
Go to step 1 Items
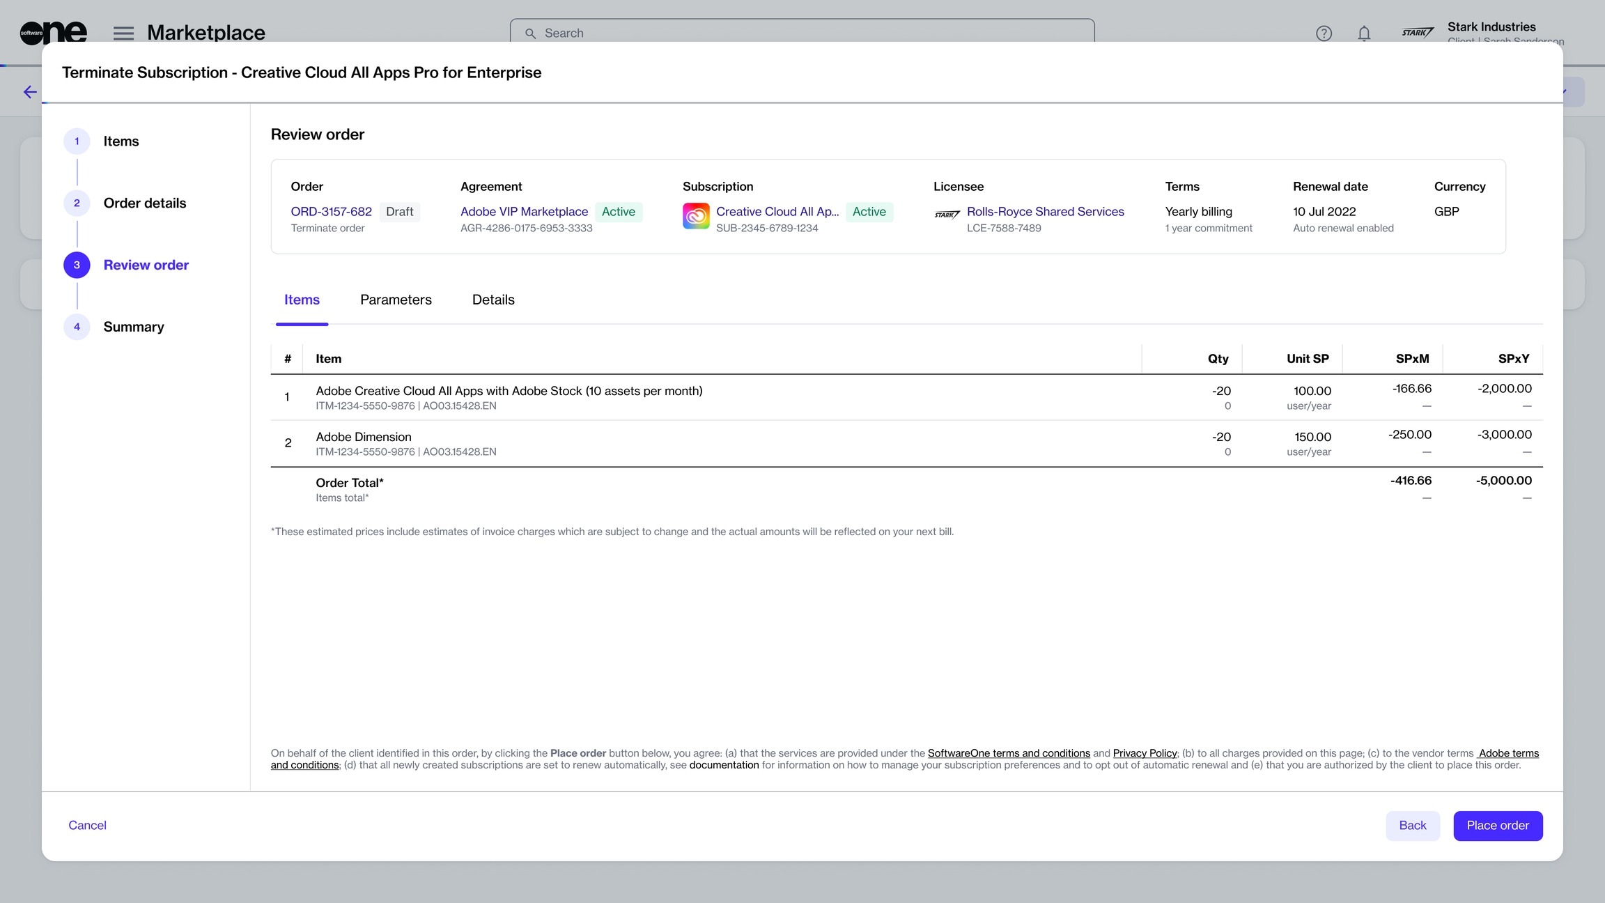point(121,141)
